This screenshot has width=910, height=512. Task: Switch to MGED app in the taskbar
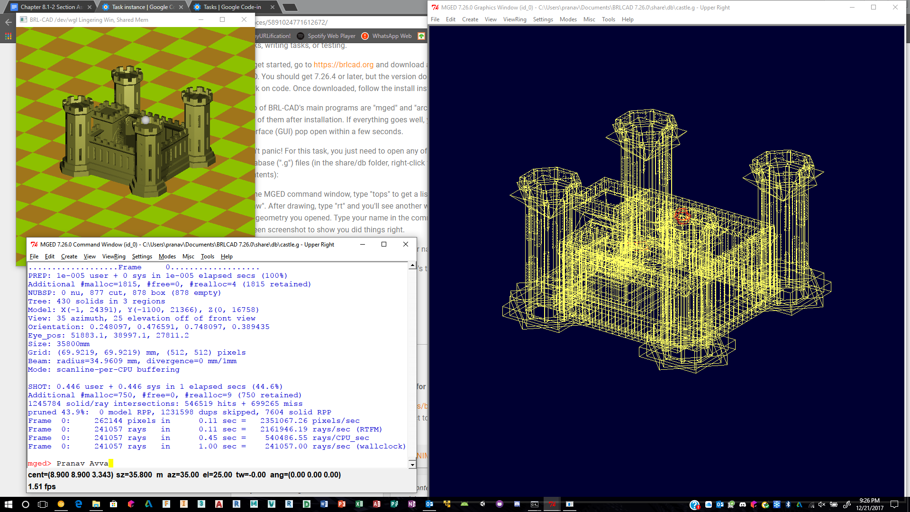552,504
